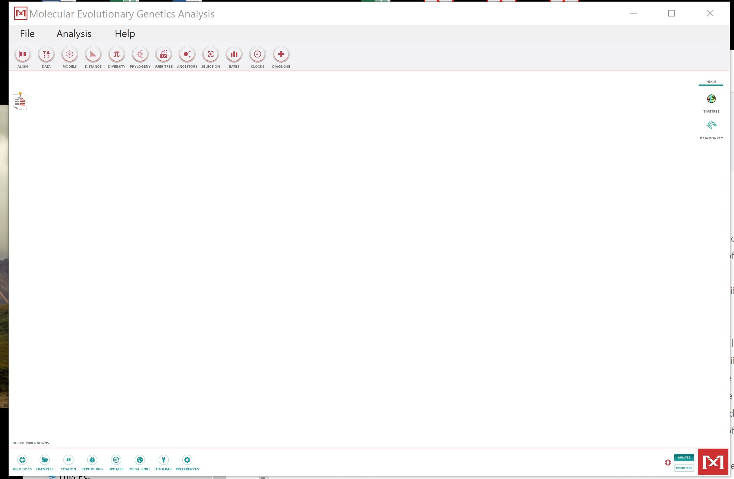The image size is (734, 479).
Task: Select the Distance analysis icon
Action: [93, 54]
